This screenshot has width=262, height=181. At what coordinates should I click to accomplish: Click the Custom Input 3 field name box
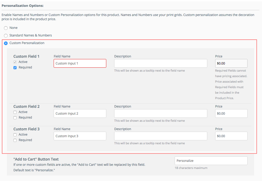pyautogui.click(x=80, y=136)
